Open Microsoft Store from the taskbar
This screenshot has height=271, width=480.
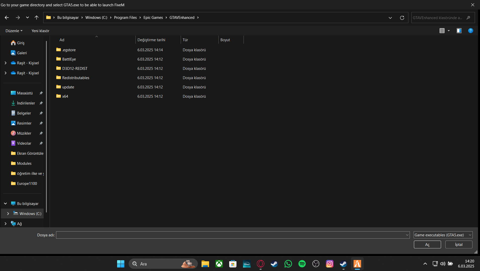click(x=233, y=264)
